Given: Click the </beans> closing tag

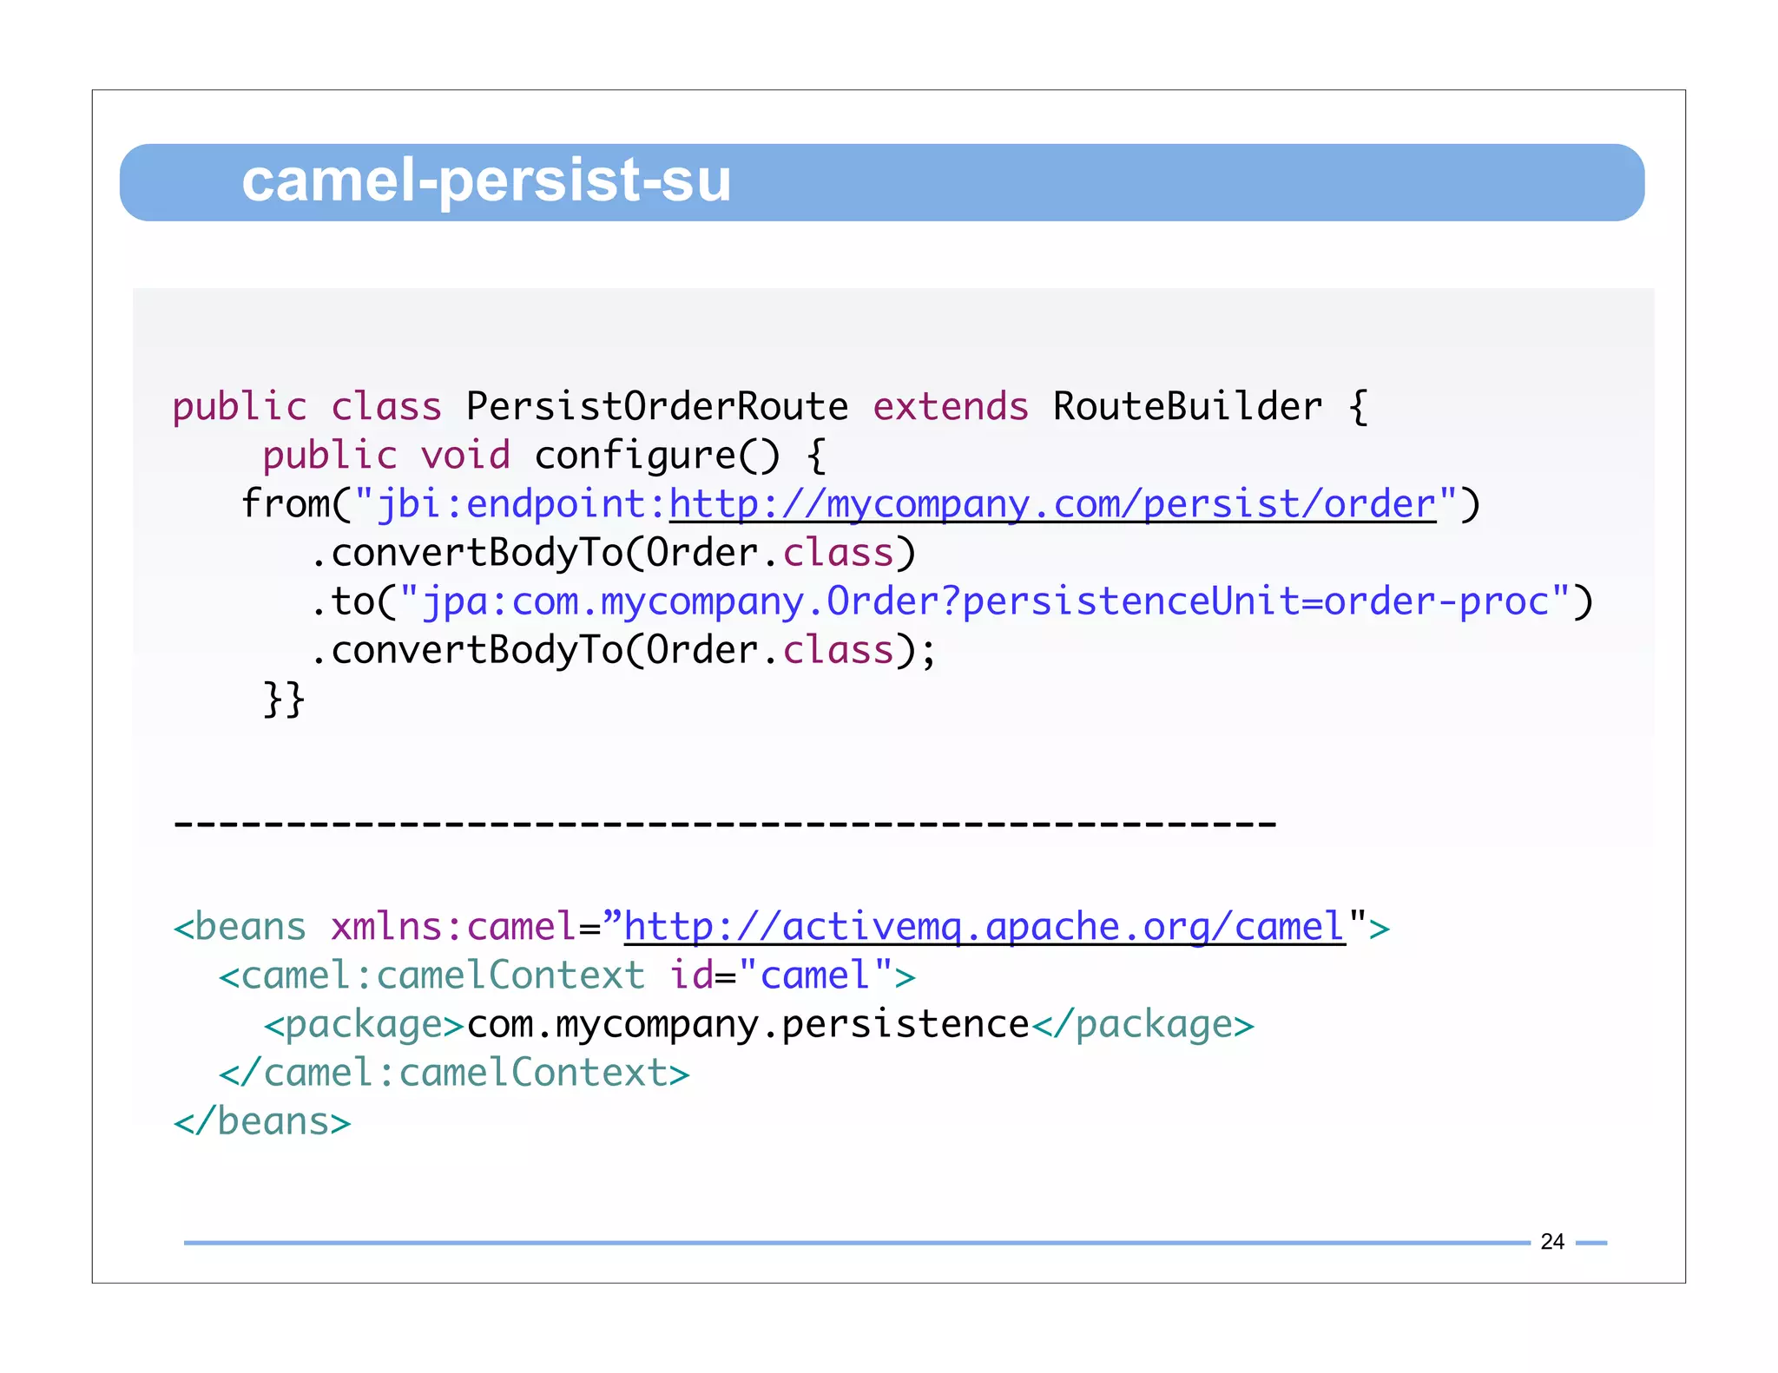Looking at the screenshot, I should click(x=262, y=1121).
